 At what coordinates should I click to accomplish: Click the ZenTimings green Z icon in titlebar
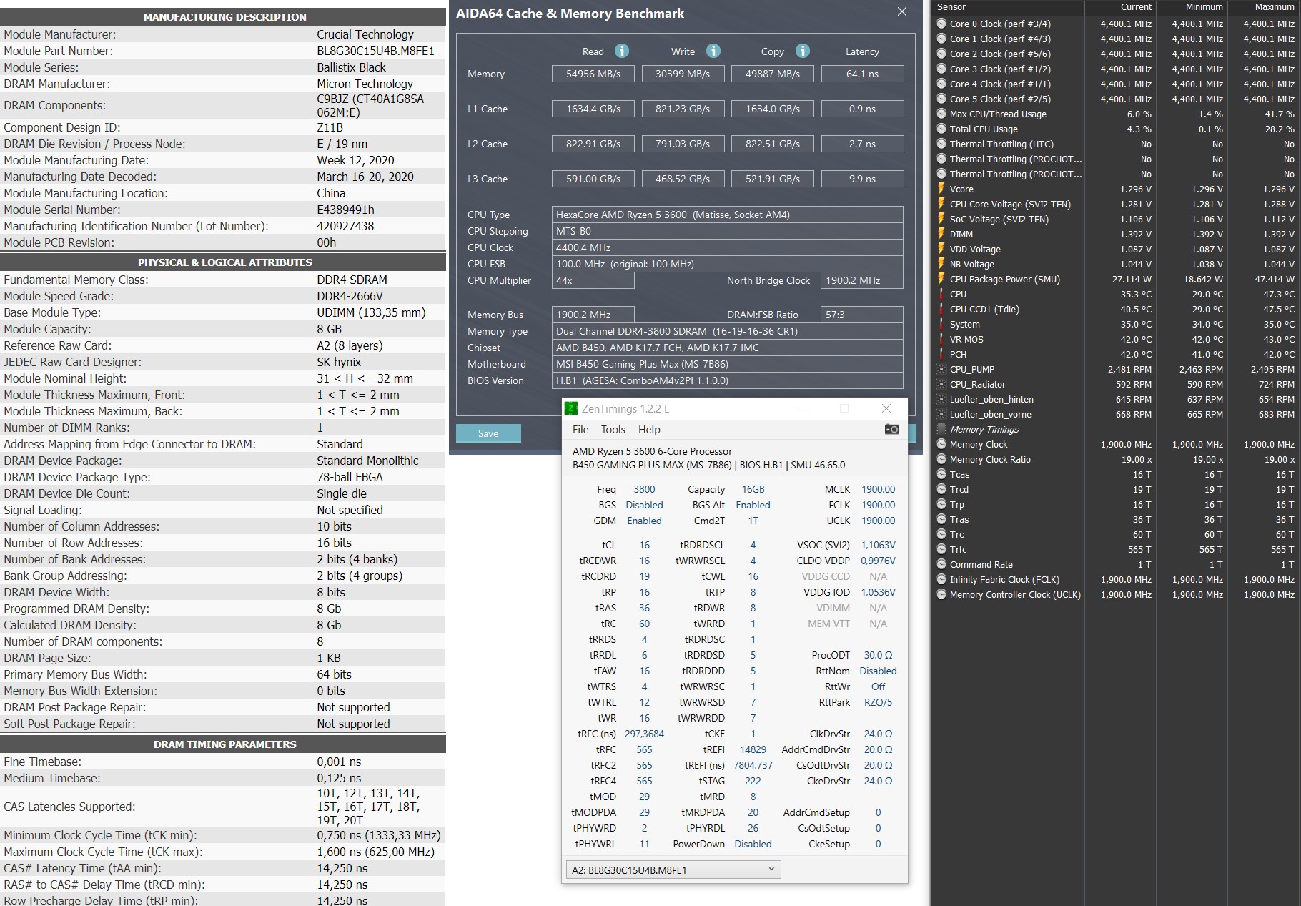click(x=572, y=408)
